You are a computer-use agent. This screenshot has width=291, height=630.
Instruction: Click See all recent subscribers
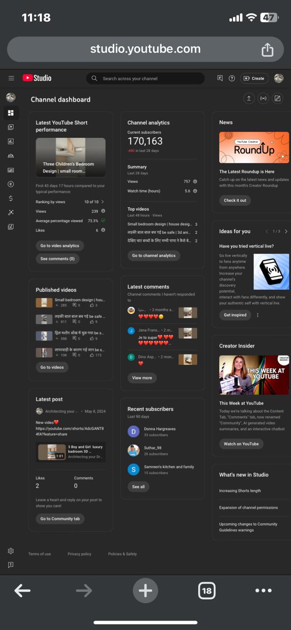(x=138, y=486)
